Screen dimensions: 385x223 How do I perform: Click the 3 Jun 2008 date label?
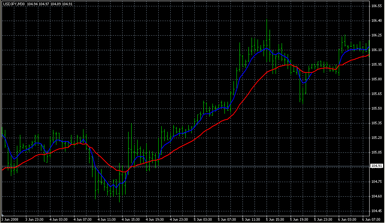10,219
